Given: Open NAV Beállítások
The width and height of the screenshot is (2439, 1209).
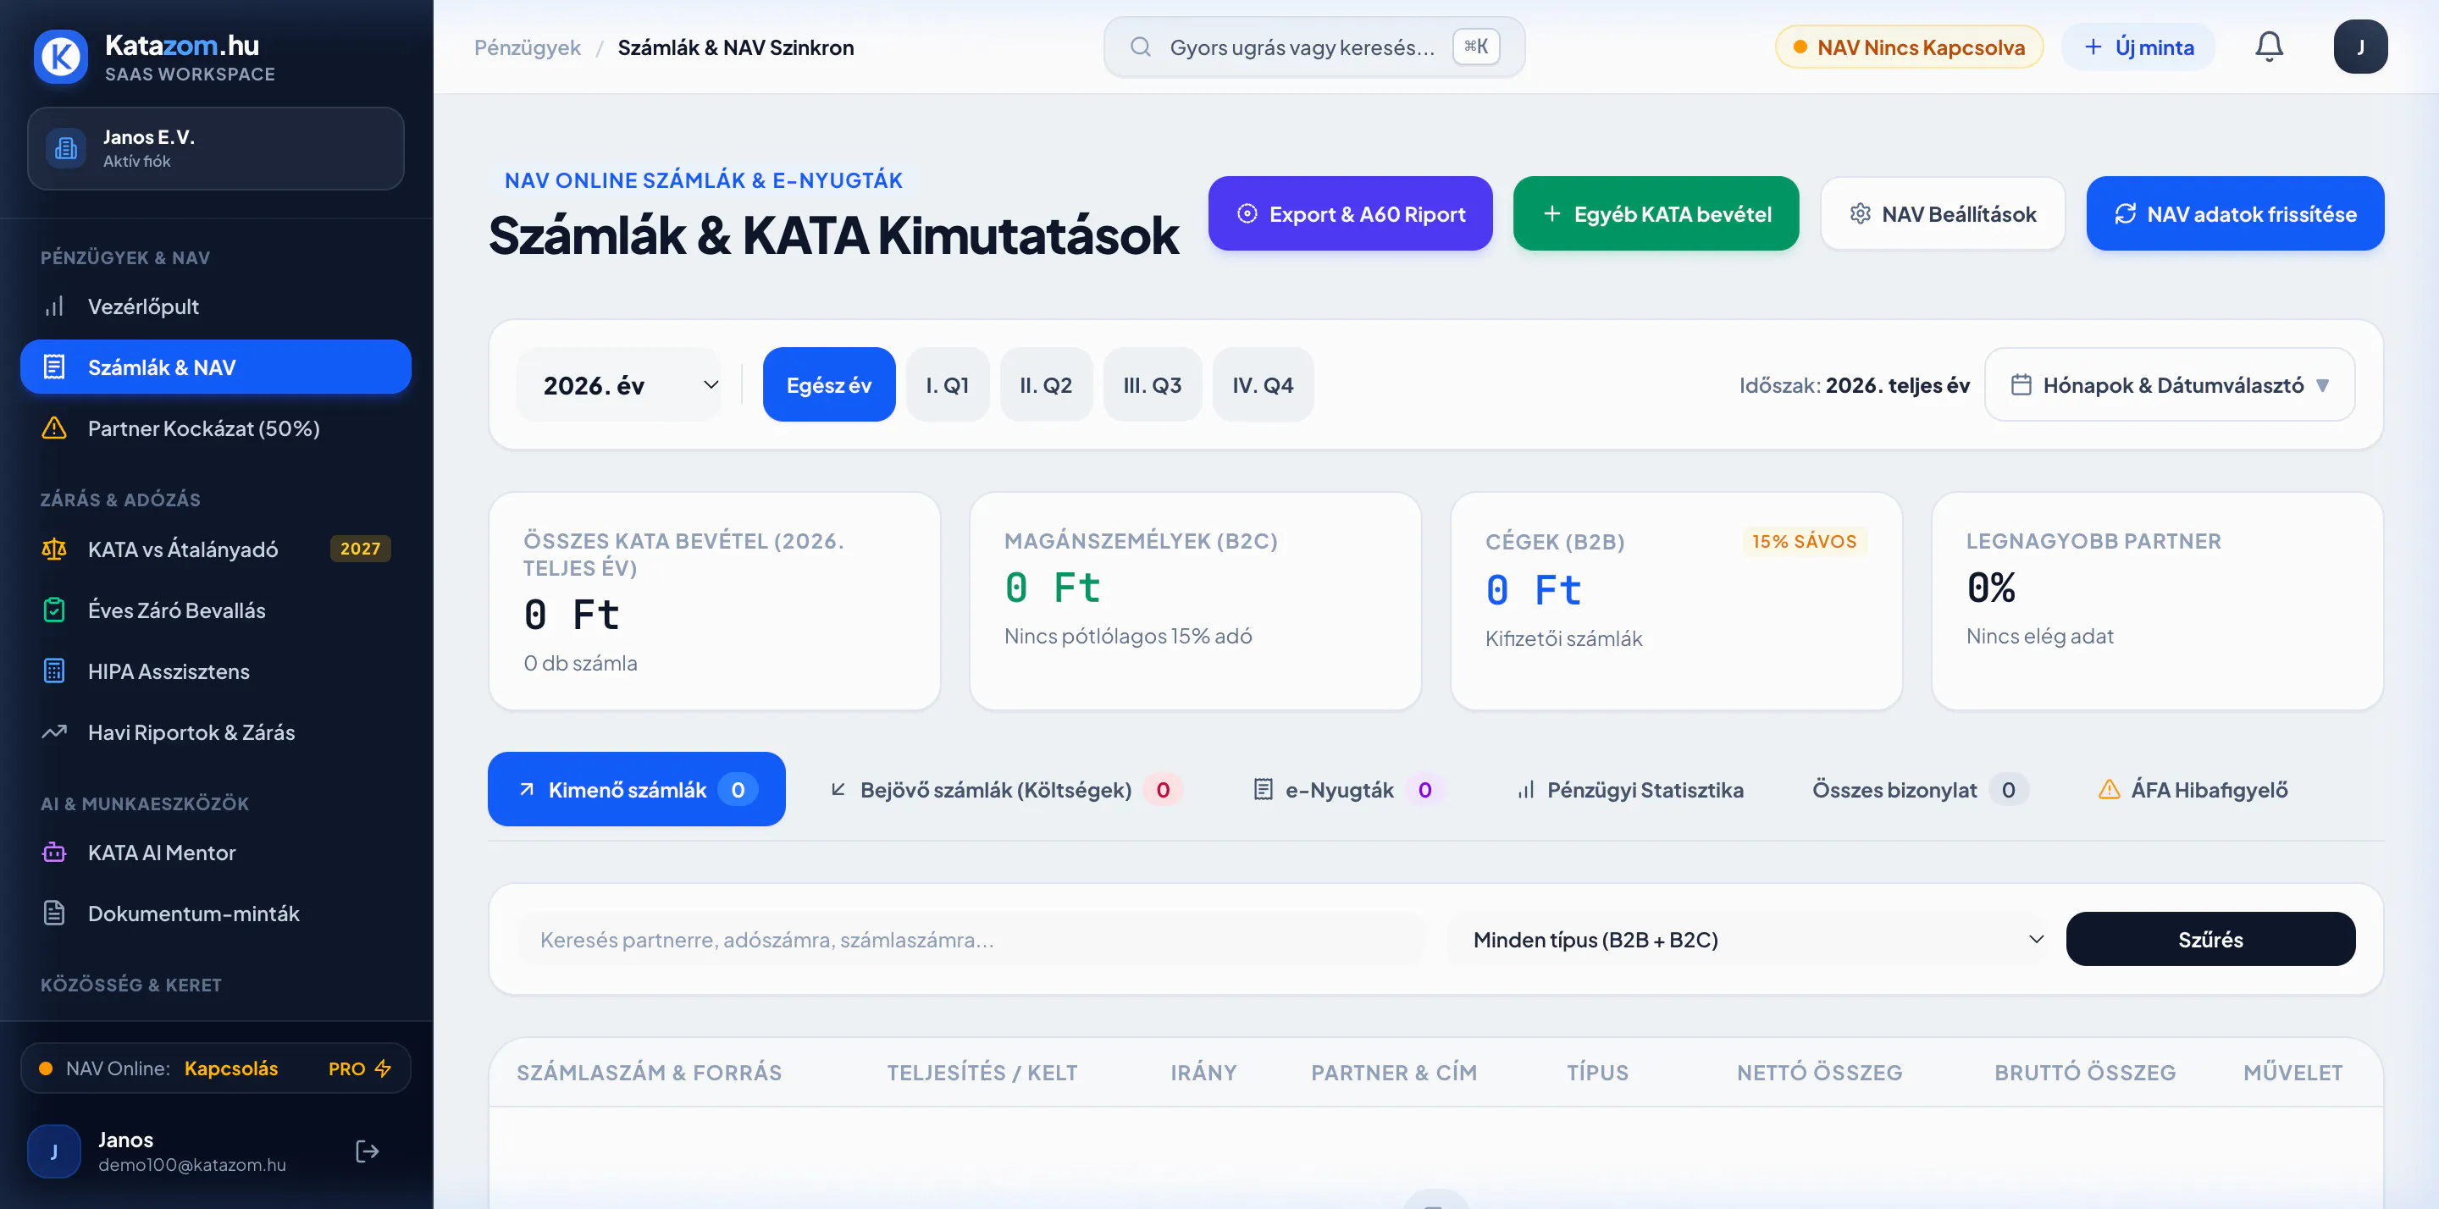Looking at the screenshot, I should (1942, 213).
